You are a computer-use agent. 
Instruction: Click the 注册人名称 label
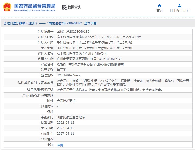[x=46, y=37]
